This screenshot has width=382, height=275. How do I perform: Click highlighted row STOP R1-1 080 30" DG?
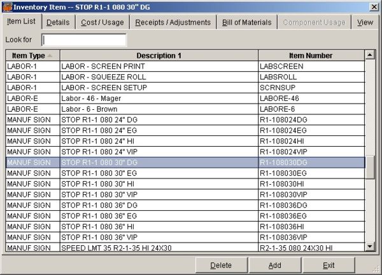pyautogui.click(x=185, y=163)
